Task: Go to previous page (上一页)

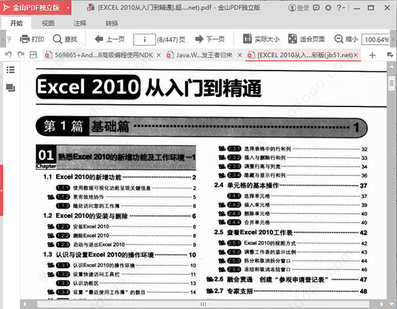Action: (110, 39)
